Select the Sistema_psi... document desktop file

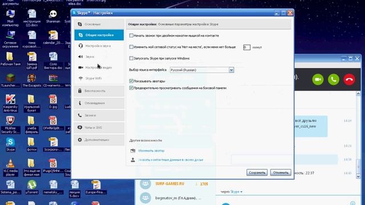pyautogui.click(x=10, y=187)
